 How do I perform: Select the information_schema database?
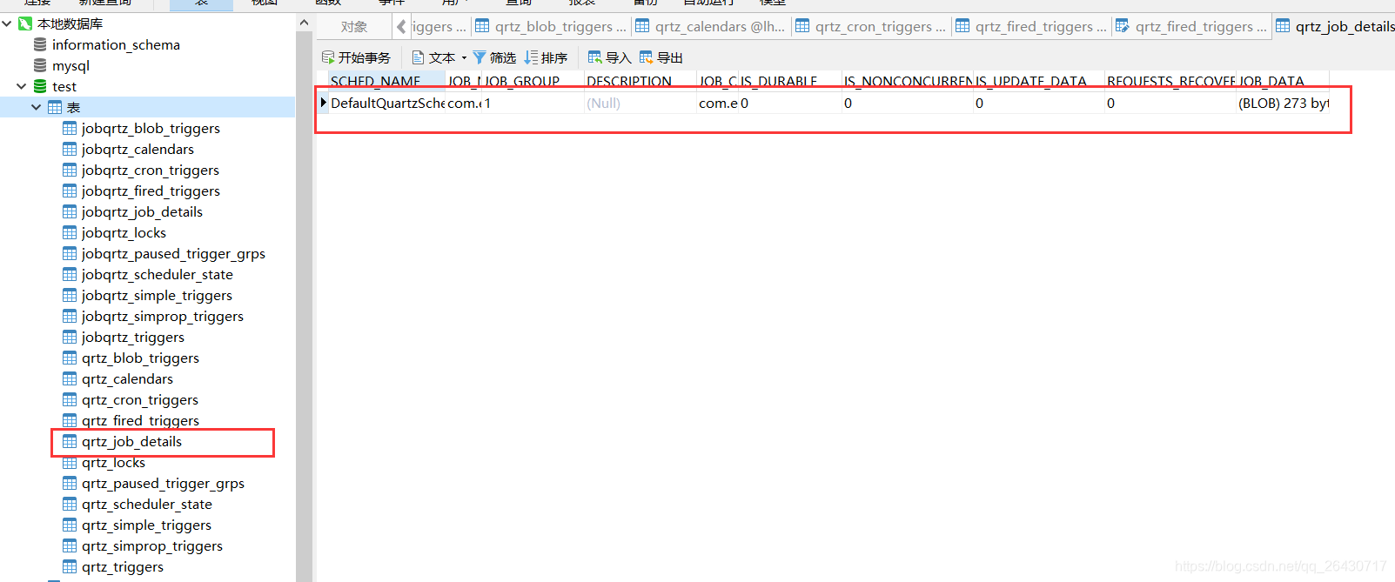point(116,44)
